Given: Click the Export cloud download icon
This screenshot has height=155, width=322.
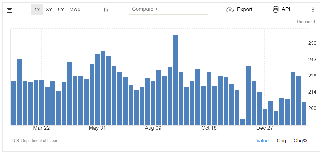Looking at the screenshot, I should click(x=230, y=9).
